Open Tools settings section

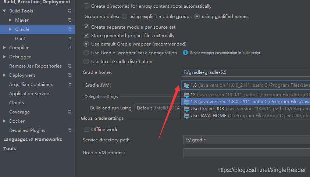(x=10, y=149)
